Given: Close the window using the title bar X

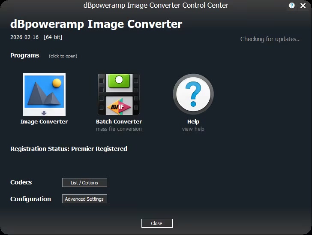Looking at the screenshot, I should [303, 6].
